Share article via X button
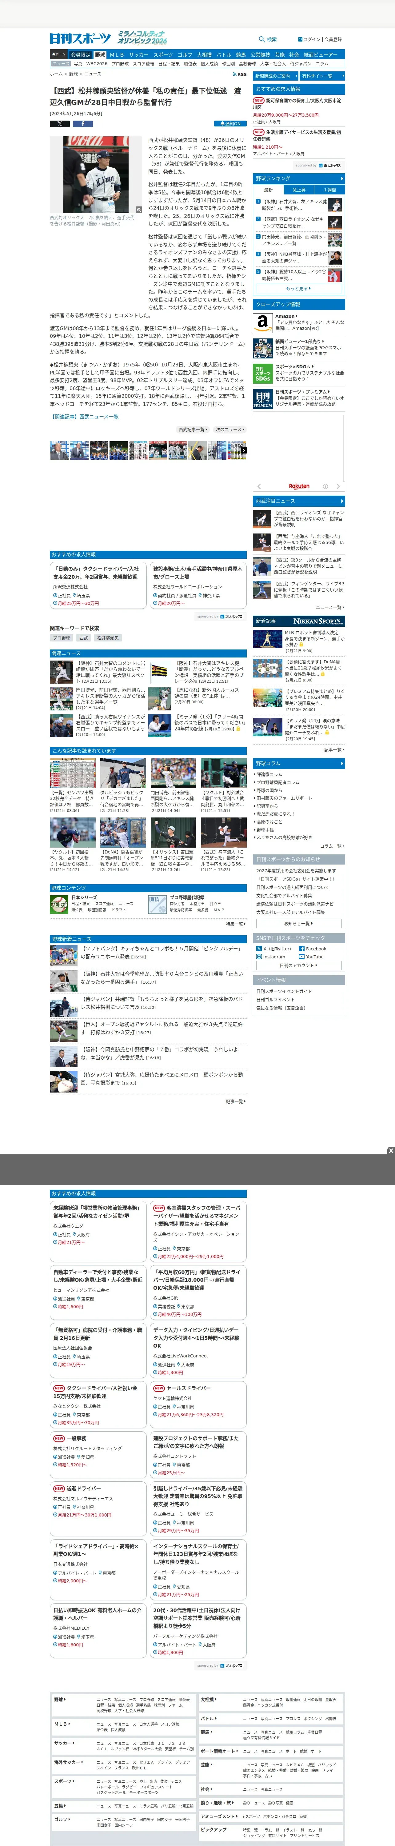 (59, 123)
